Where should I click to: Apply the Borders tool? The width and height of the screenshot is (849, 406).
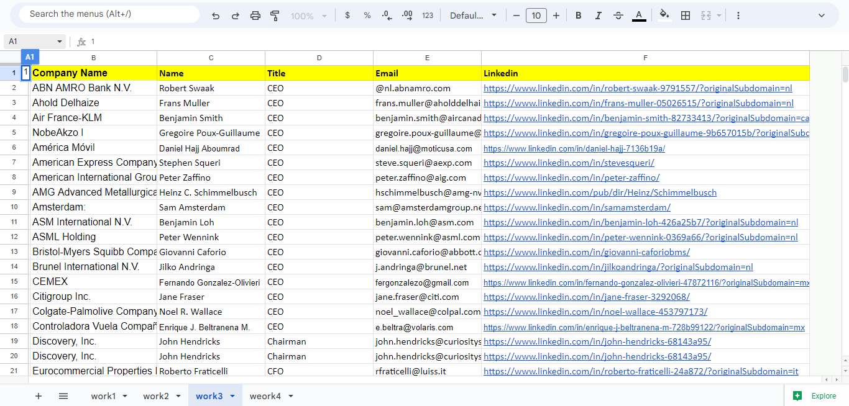(686, 16)
